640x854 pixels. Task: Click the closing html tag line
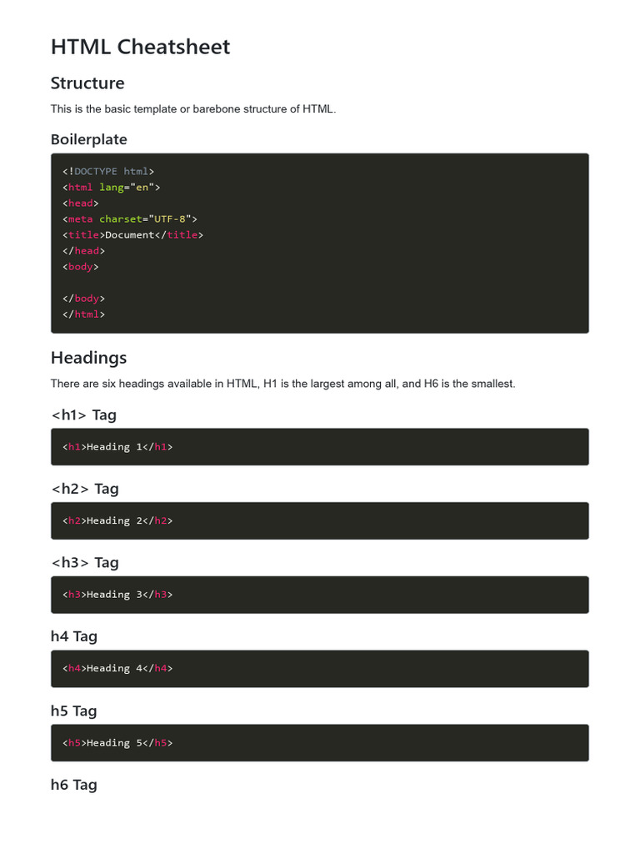(x=83, y=314)
